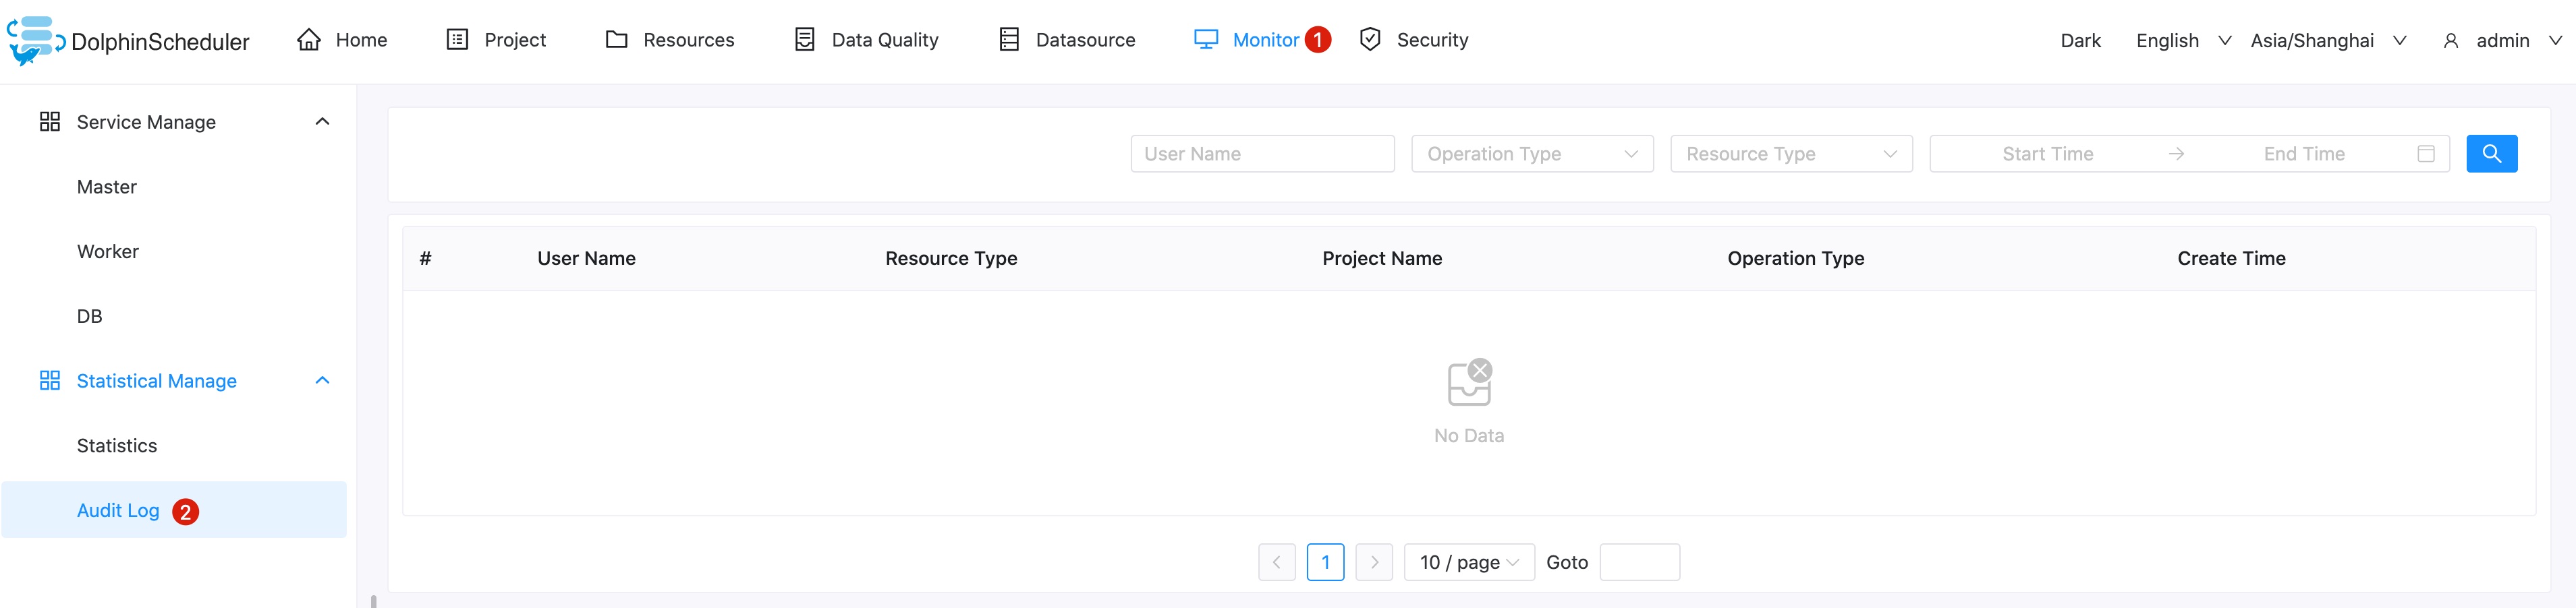Collapse the Statistical Manage section

(322, 380)
